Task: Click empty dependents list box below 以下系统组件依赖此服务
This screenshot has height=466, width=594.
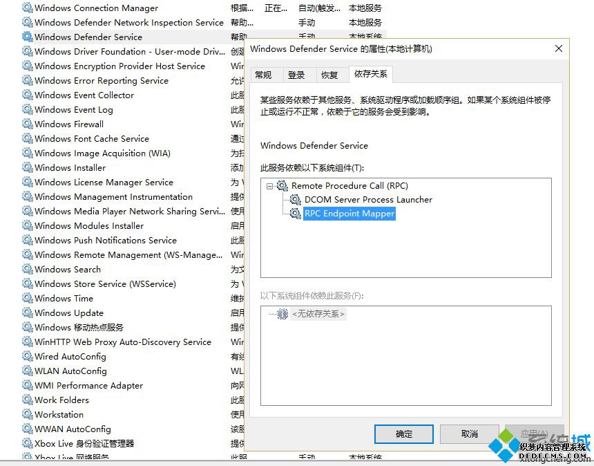Action: [405, 355]
